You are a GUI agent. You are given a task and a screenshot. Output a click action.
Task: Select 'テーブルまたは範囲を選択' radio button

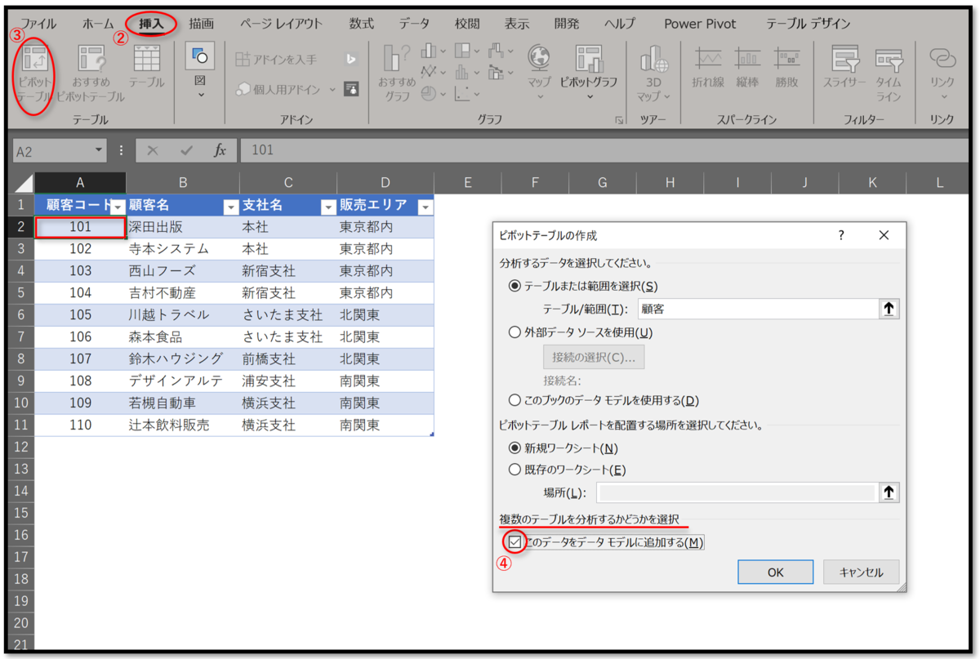[x=514, y=286]
